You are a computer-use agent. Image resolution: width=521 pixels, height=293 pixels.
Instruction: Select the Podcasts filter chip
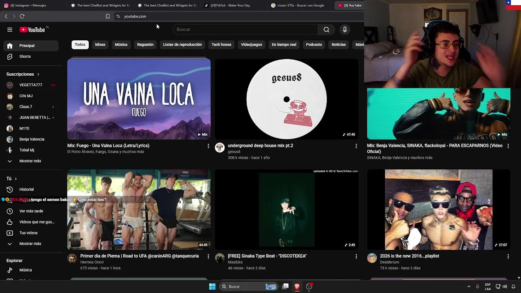(x=314, y=45)
